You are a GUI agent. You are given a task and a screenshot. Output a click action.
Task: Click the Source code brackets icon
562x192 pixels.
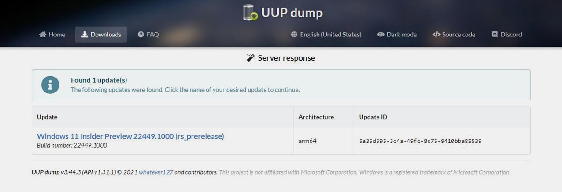point(436,35)
